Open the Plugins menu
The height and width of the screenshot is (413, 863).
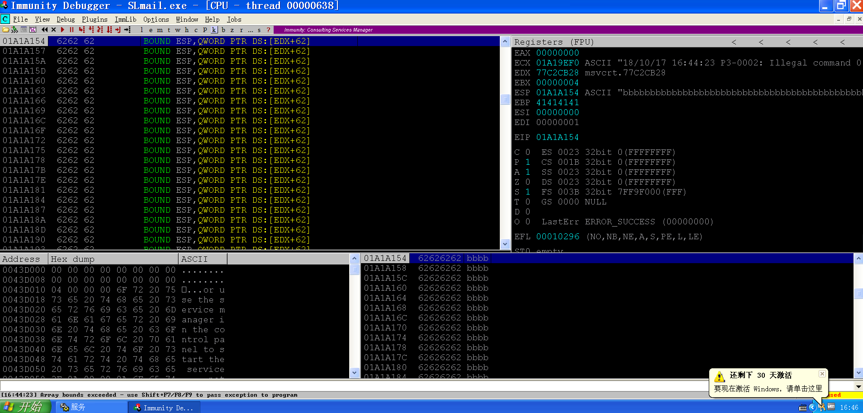point(95,19)
